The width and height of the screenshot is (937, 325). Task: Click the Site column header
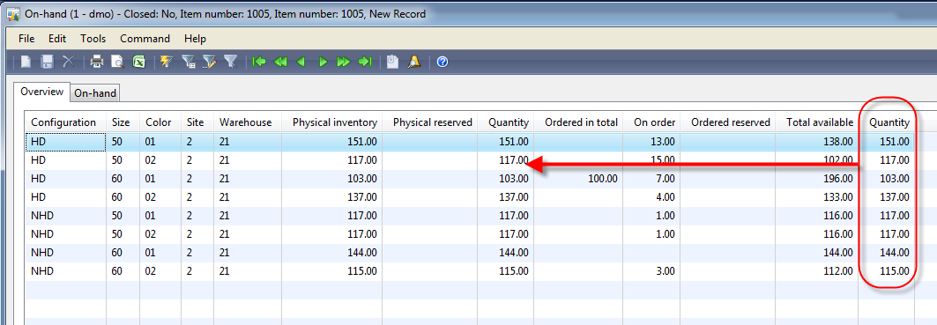click(x=197, y=122)
